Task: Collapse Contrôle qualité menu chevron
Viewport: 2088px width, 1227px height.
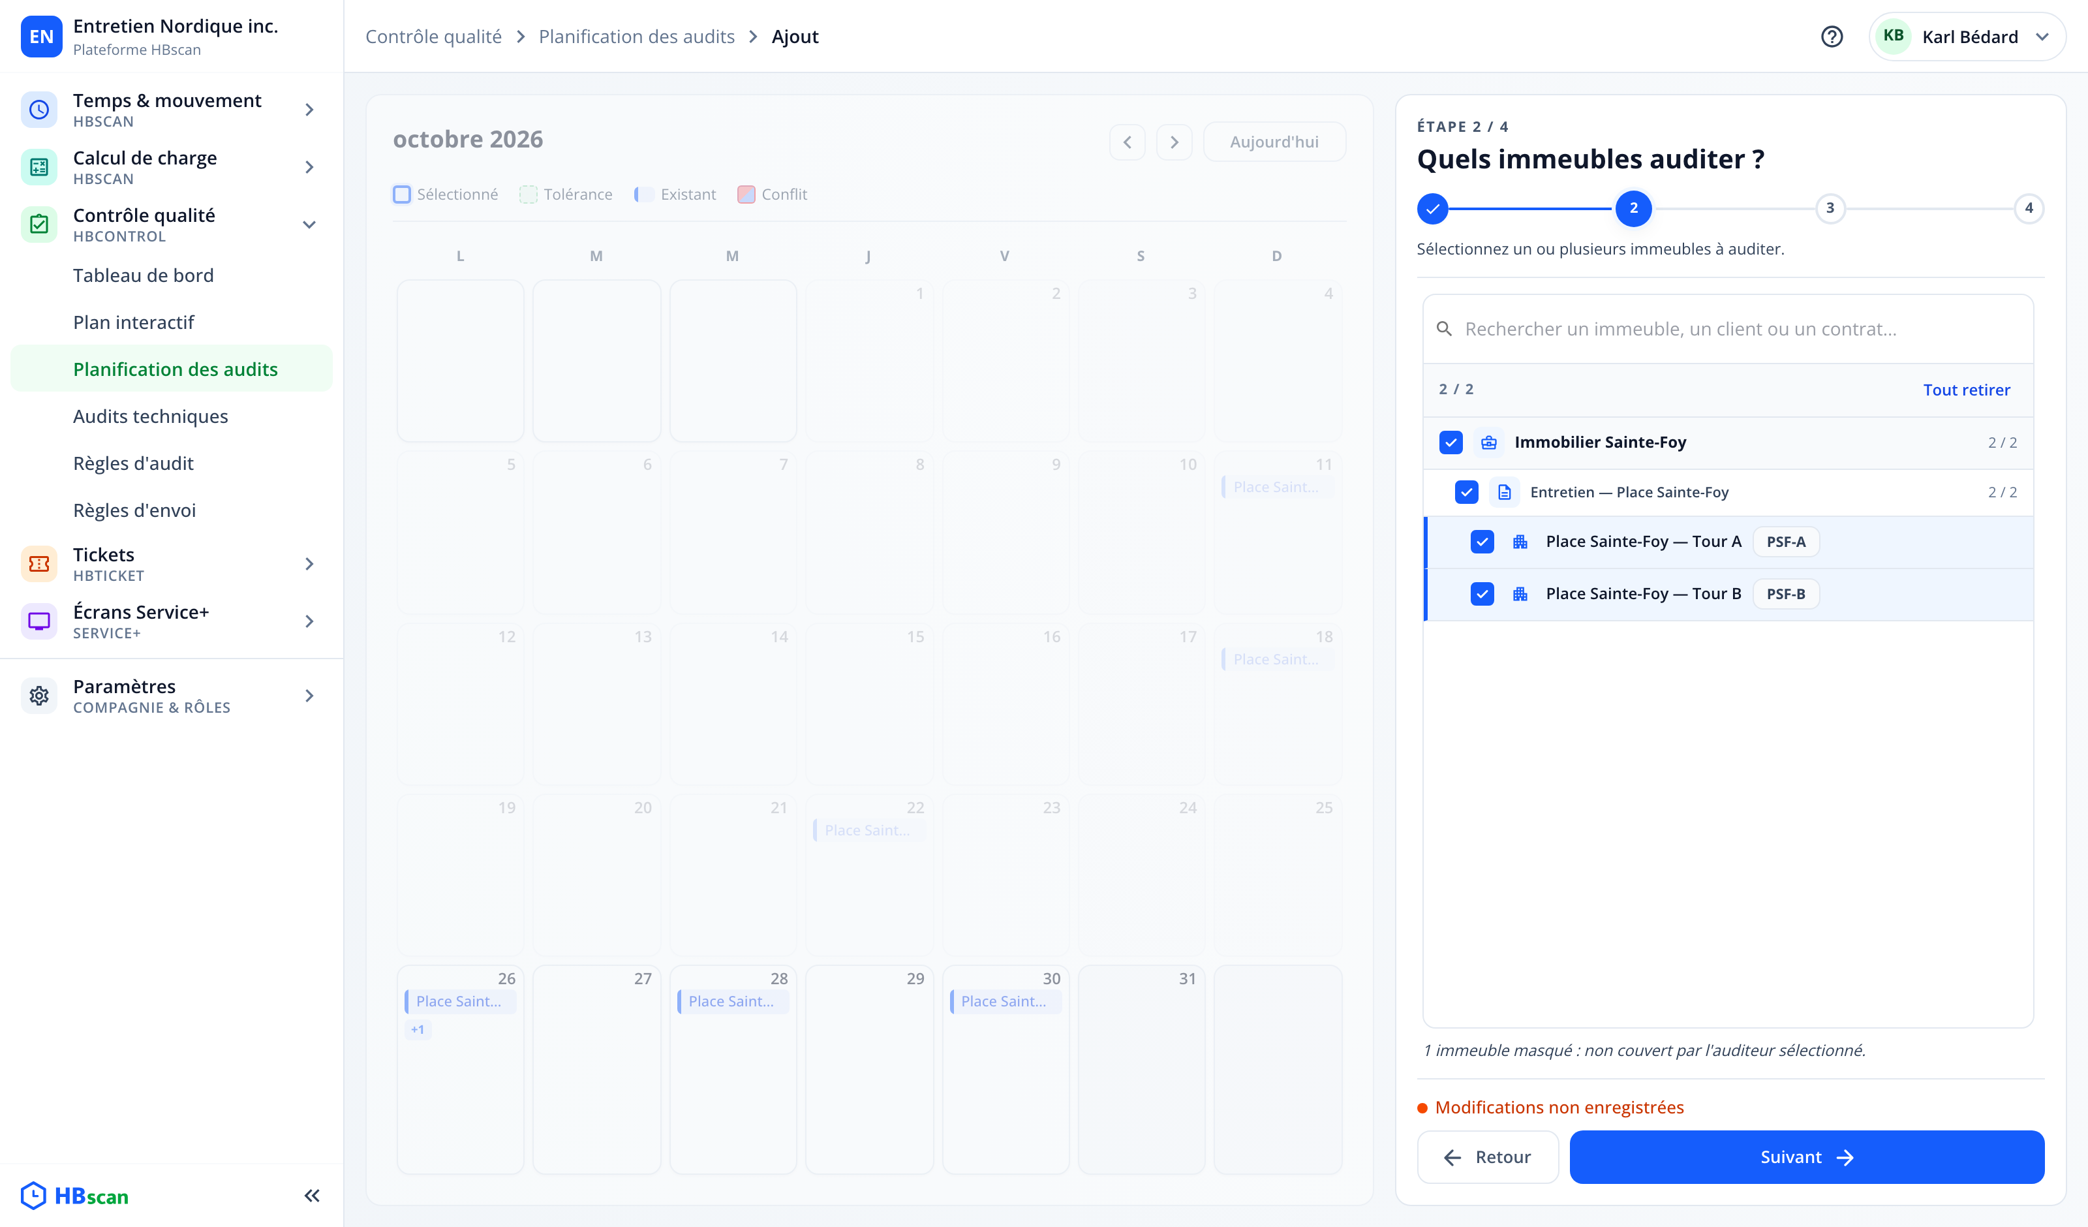Action: pos(309,224)
